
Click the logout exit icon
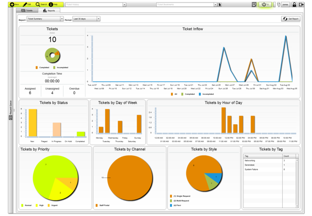click(x=301, y=4)
